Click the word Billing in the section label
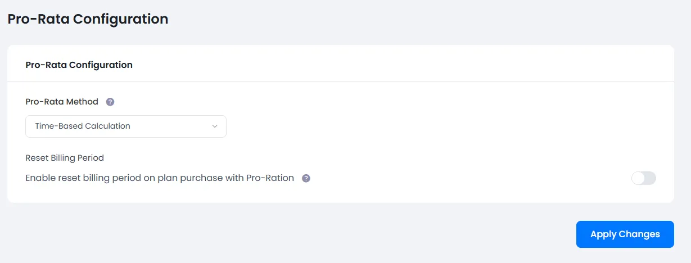 click(x=65, y=157)
